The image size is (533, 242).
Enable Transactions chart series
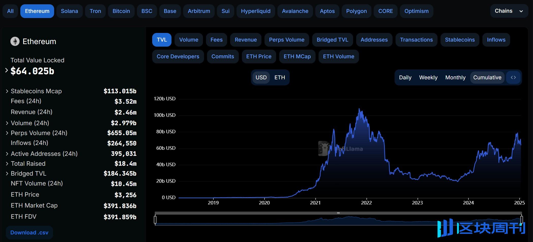tap(416, 40)
